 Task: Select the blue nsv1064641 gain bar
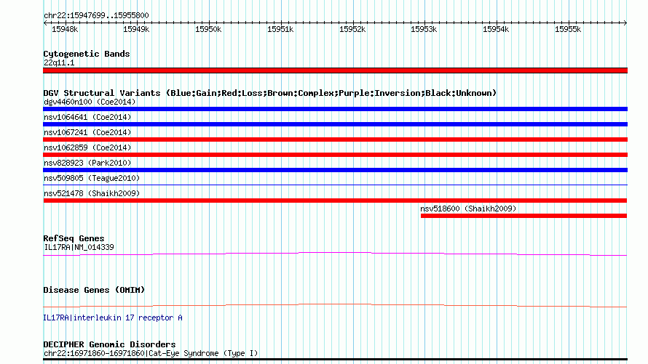coord(335,124)
